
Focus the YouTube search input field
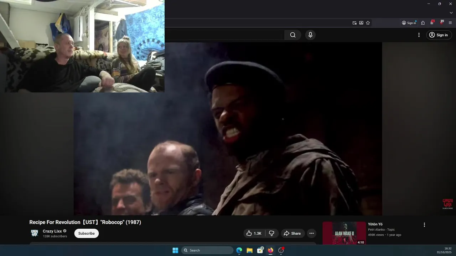point(224,35)
